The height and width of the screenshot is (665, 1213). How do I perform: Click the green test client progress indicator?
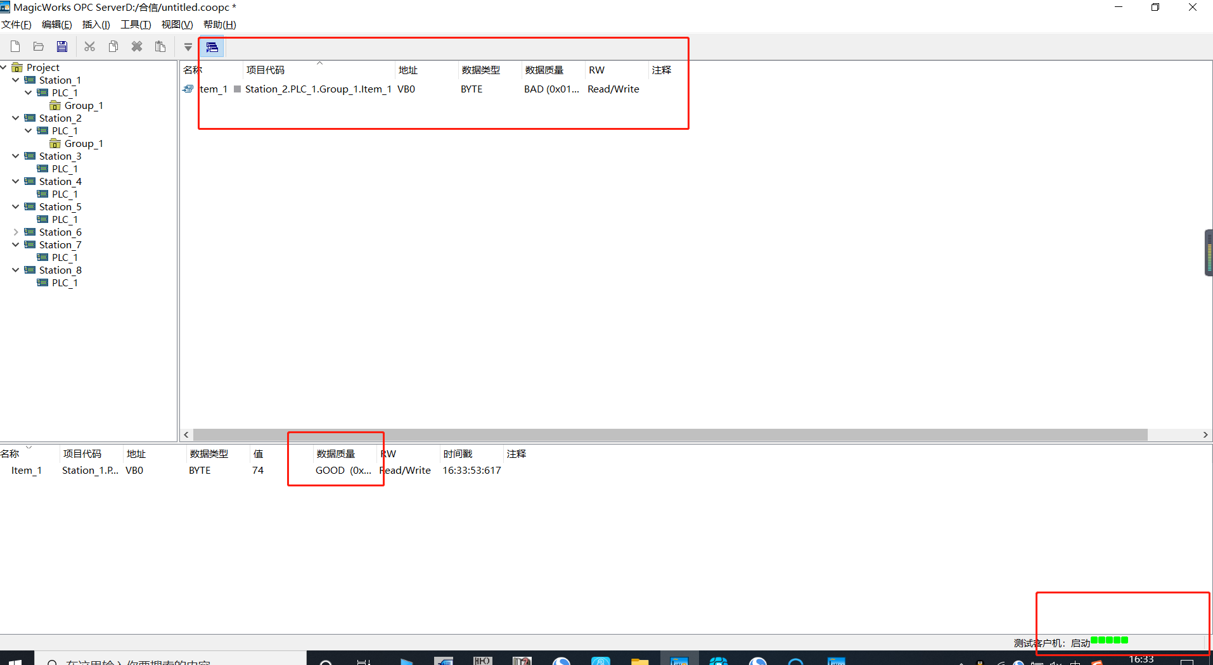[1109, 640]
